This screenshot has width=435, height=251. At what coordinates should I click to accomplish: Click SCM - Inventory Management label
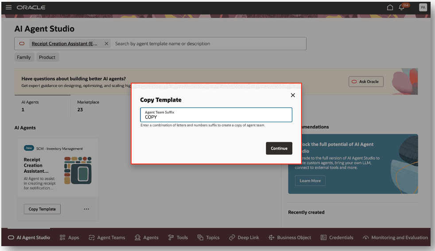click(x=59, y=149)
